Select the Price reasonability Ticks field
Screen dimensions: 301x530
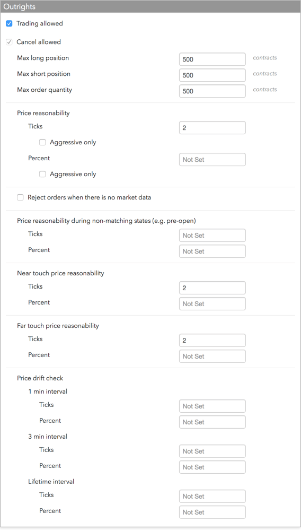[213, 128]
